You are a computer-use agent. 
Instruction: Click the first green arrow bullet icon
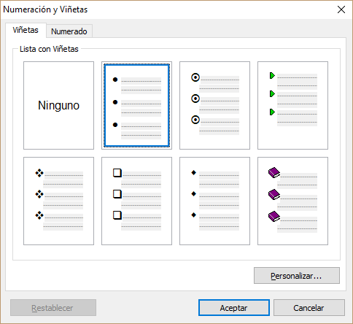(x=272, y=76)
